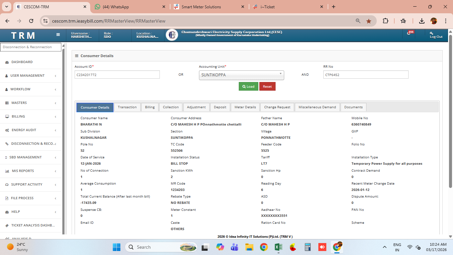
Task: Click the Dashboard sidebar icon
Action: tap(7, 62)
